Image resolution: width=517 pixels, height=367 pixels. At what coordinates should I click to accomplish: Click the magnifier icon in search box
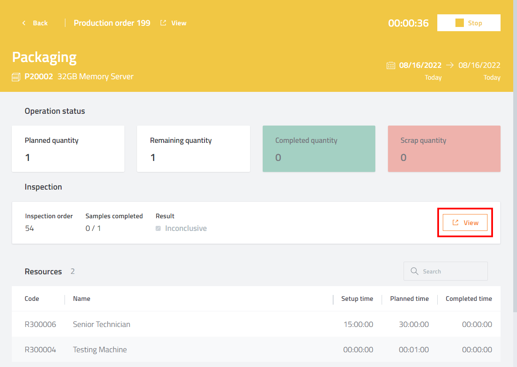(415, 271)
